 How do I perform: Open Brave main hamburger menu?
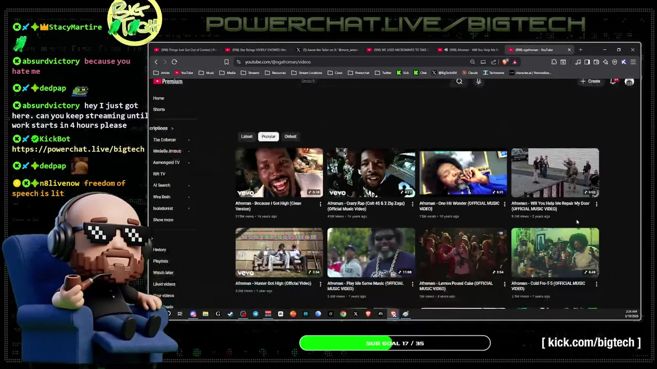633,62
